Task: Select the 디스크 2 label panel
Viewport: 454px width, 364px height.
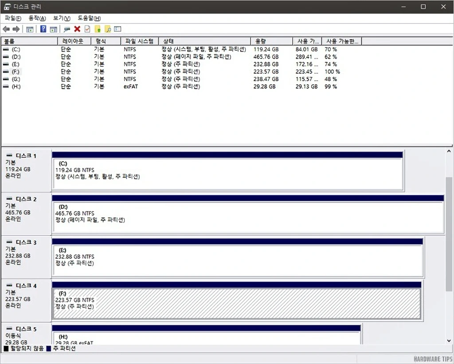Action: (x=26, y=214)
